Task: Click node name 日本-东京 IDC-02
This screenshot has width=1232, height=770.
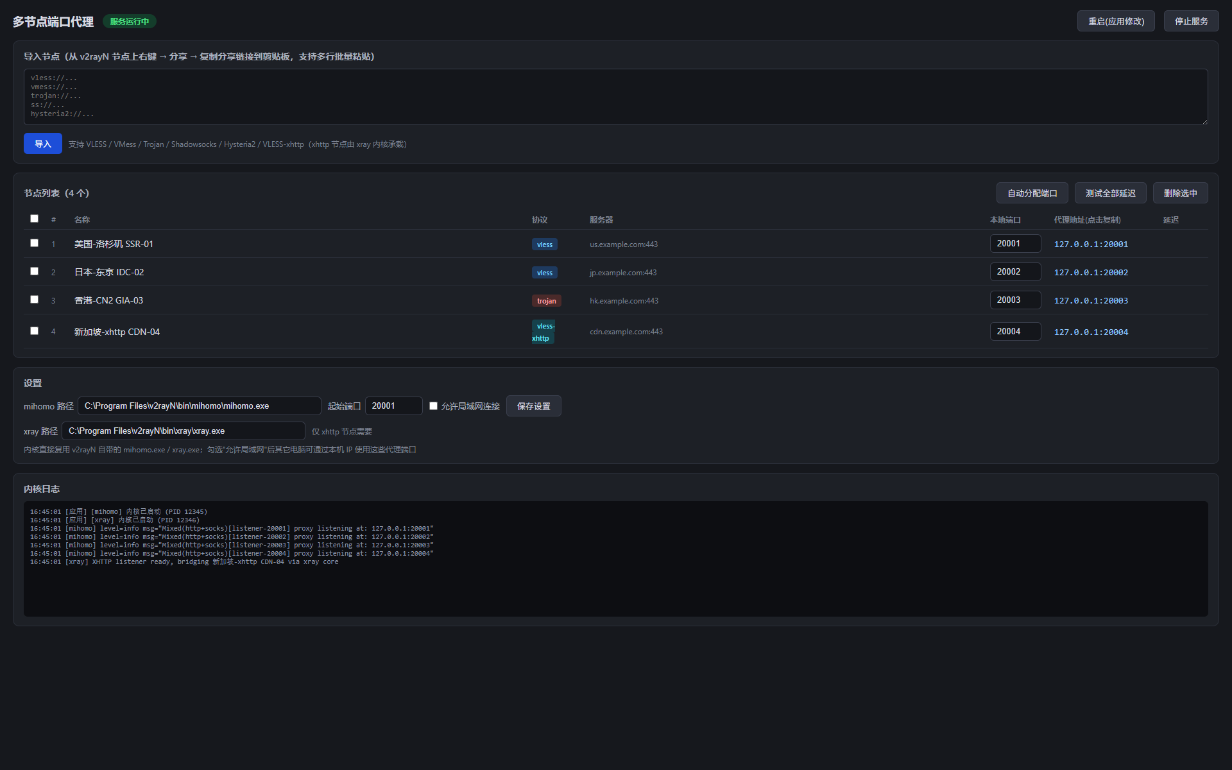Action: [109, 273]
